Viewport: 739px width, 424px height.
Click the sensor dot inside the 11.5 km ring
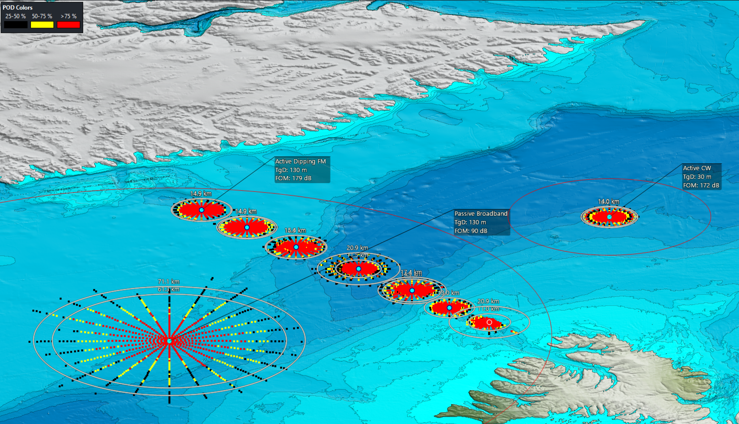click(359, 269)
